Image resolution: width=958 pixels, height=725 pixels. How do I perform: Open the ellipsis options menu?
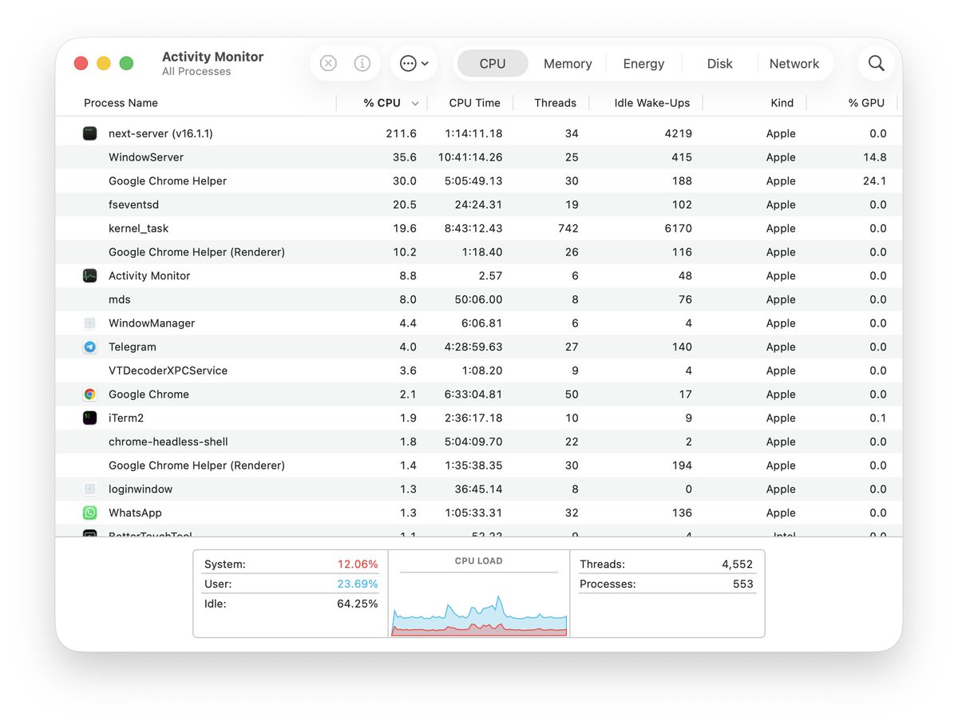414,63
